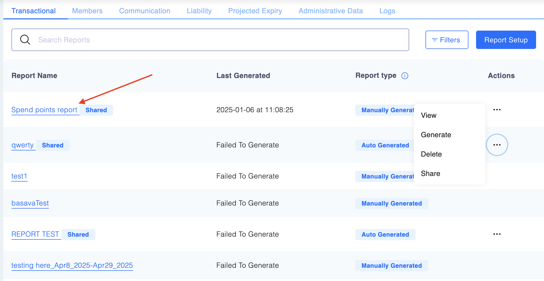
Task: Choose View from the context menu
Action: (429, 116)
